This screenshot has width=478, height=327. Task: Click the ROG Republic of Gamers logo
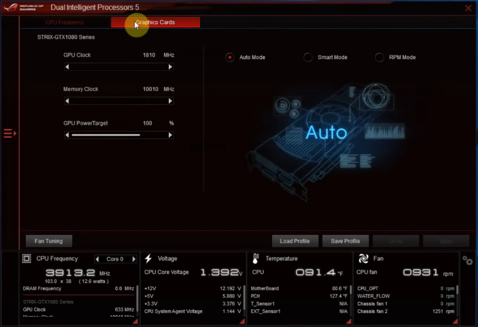coord(24,7)
